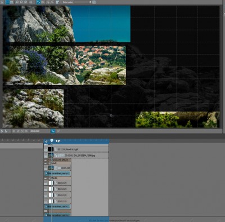Image resolution: width=225 pixels, height=222 pixels.
Task: Select the fourth white mask thumbnail under Maske
Action: pyautogui.click(x=50, y=201)
